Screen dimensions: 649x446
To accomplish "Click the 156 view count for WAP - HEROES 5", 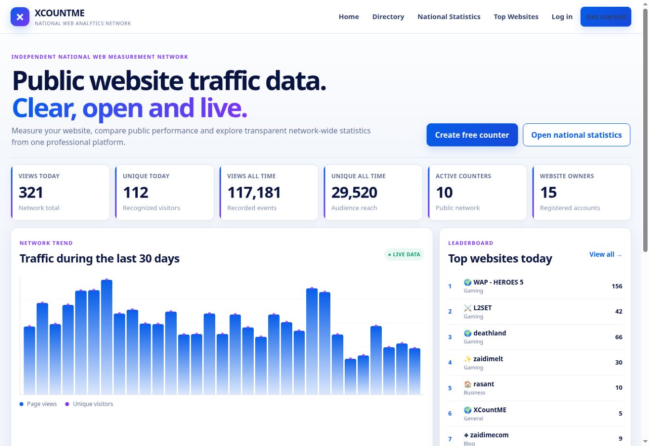I will coord(617,286).
